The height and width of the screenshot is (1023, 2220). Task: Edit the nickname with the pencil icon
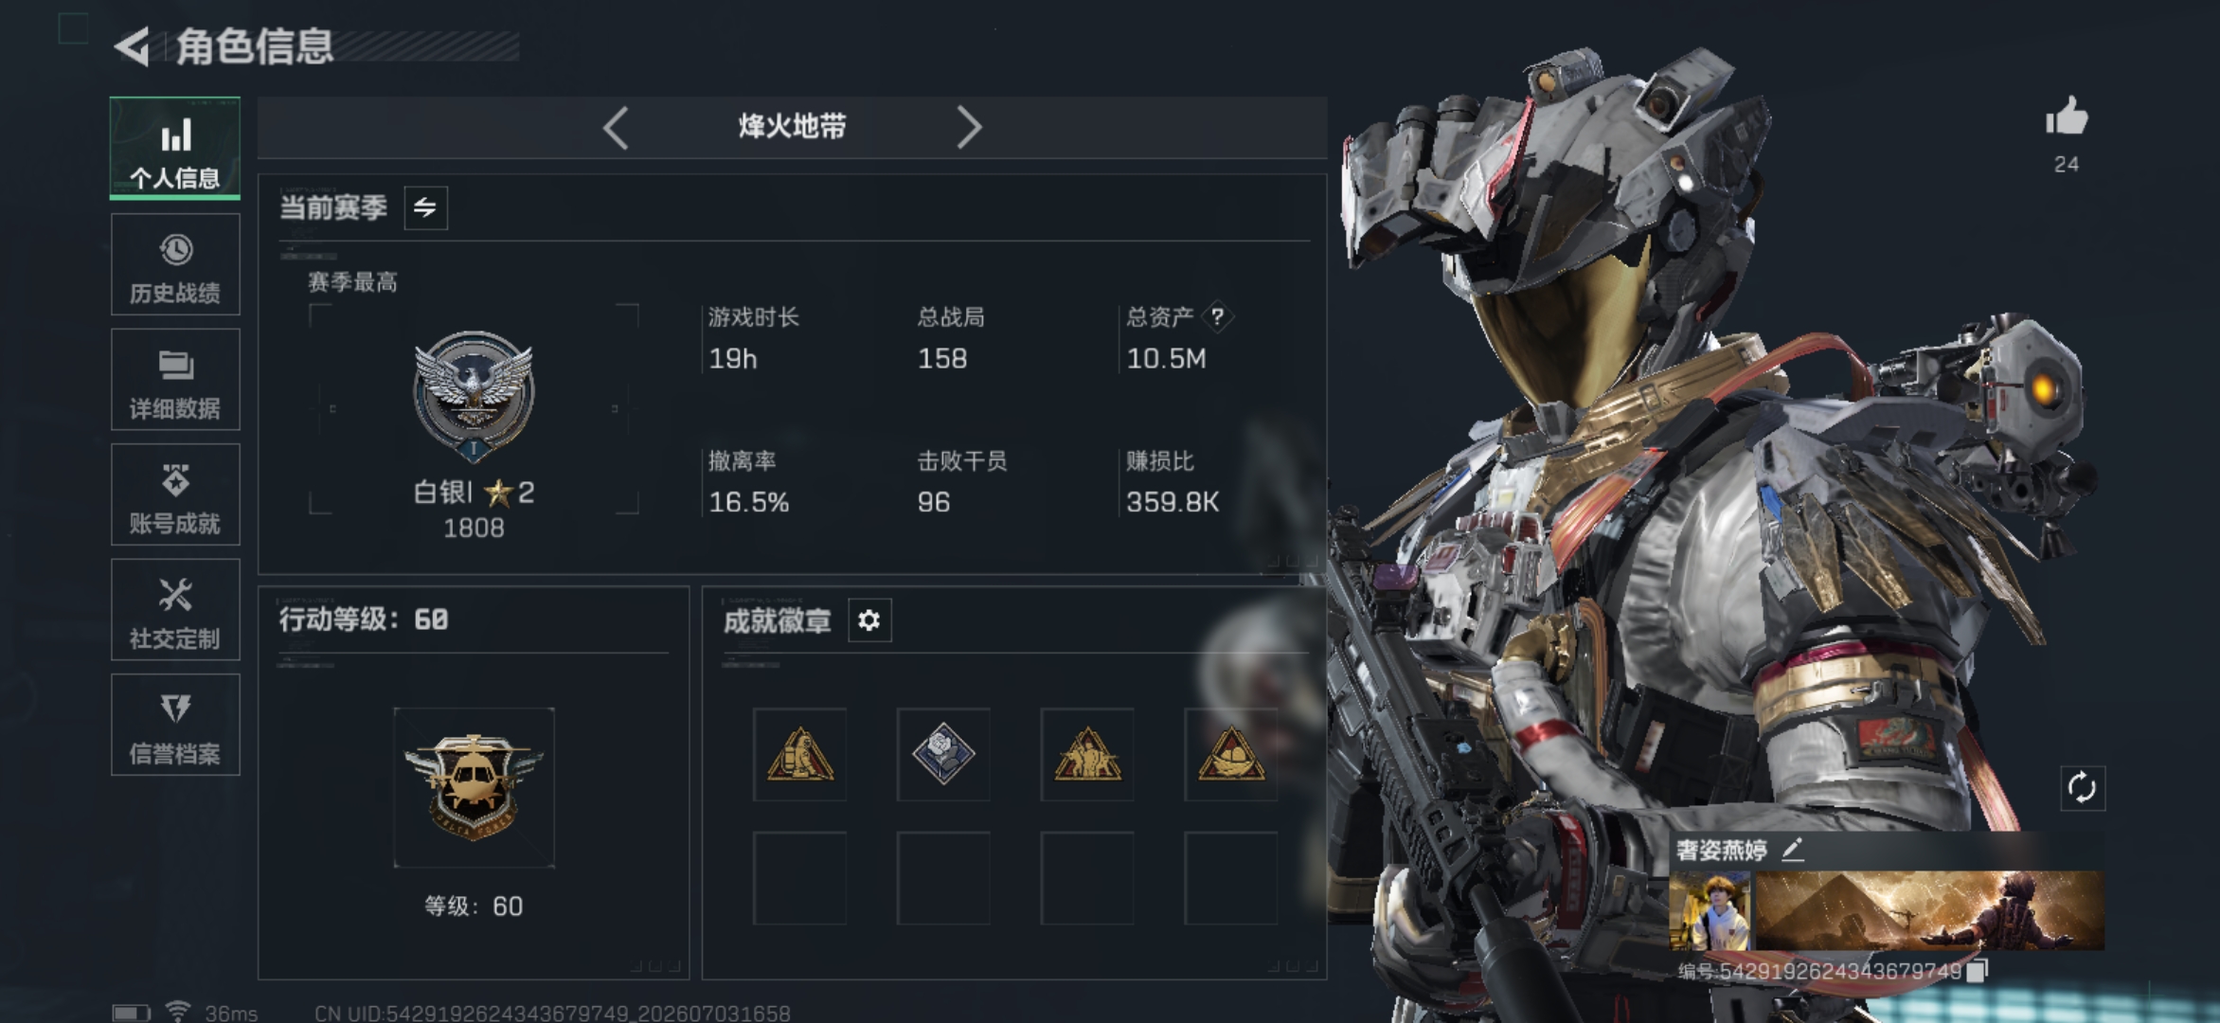(x=1792, y=850)
